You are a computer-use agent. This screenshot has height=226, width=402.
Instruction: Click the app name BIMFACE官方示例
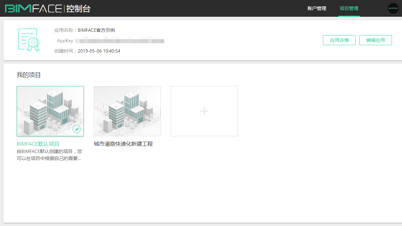[x=96, y=30]
